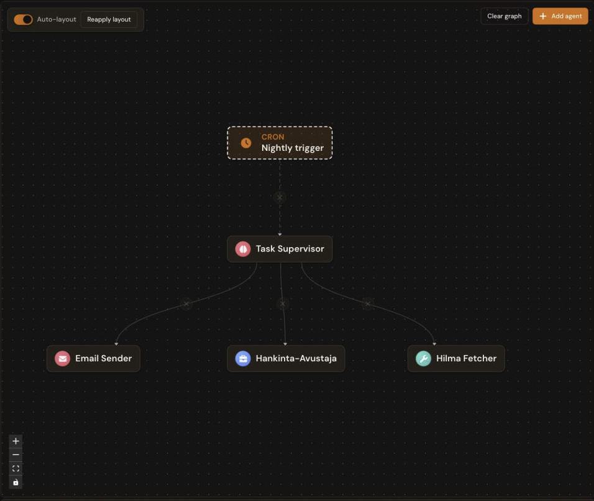Delete the edge from Nightly trigger to Task Supervisor
The height and width of the screenshot is (501, 594).
point(280,197)
